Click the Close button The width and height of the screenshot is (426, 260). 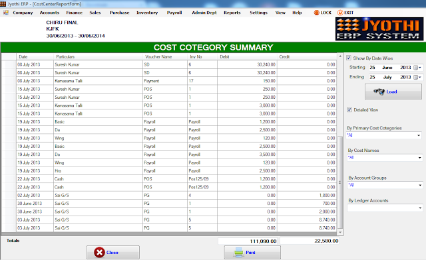(113, 253)
